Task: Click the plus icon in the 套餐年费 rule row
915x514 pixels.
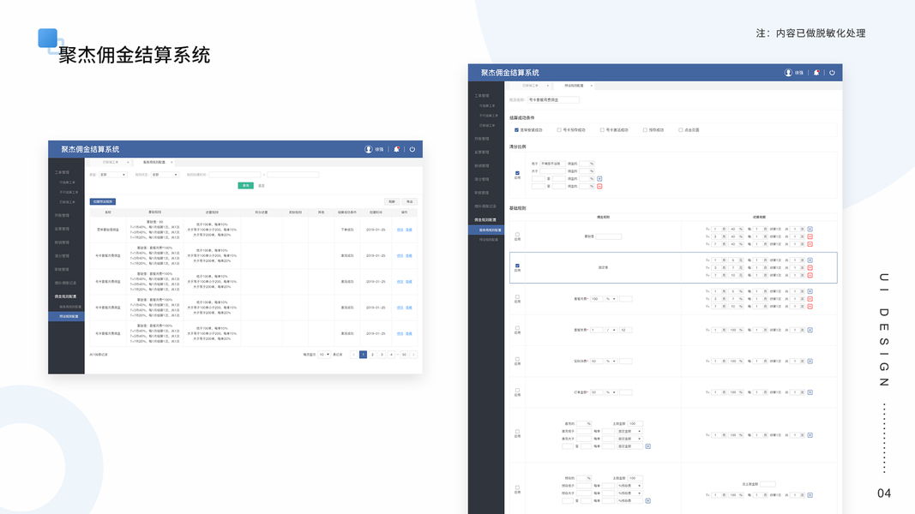Action: coord(810,330)
